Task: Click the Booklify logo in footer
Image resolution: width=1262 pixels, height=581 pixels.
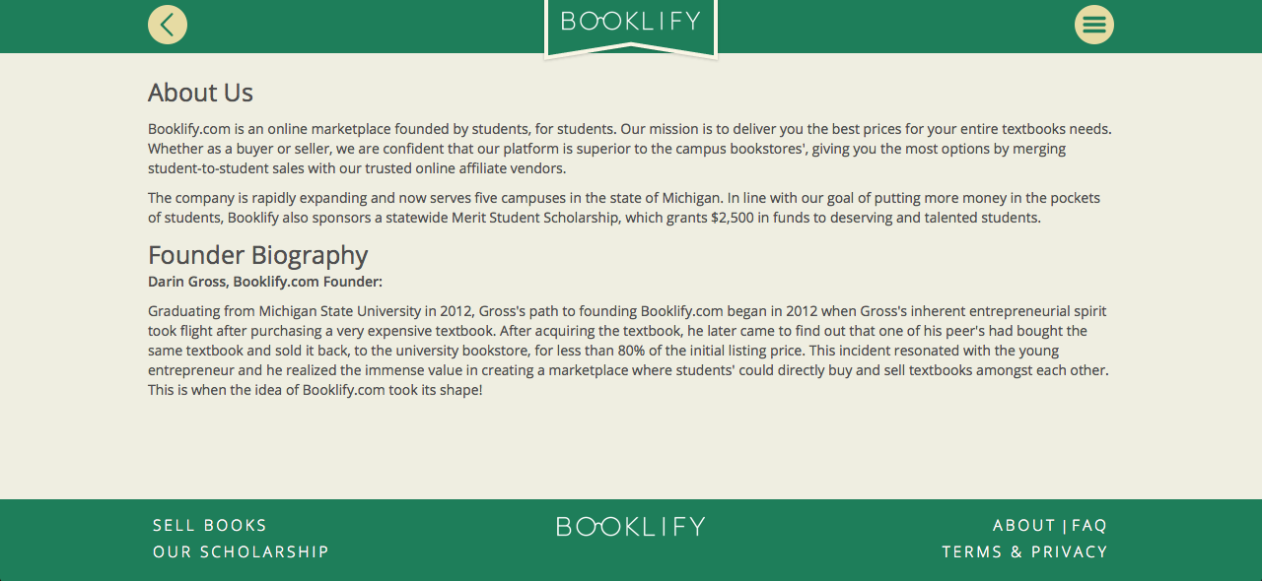Action: (x=631, y=527)
